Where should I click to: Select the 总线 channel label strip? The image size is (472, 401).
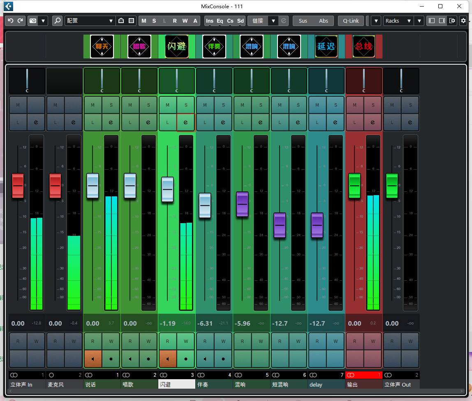click(x=364, y=47)
